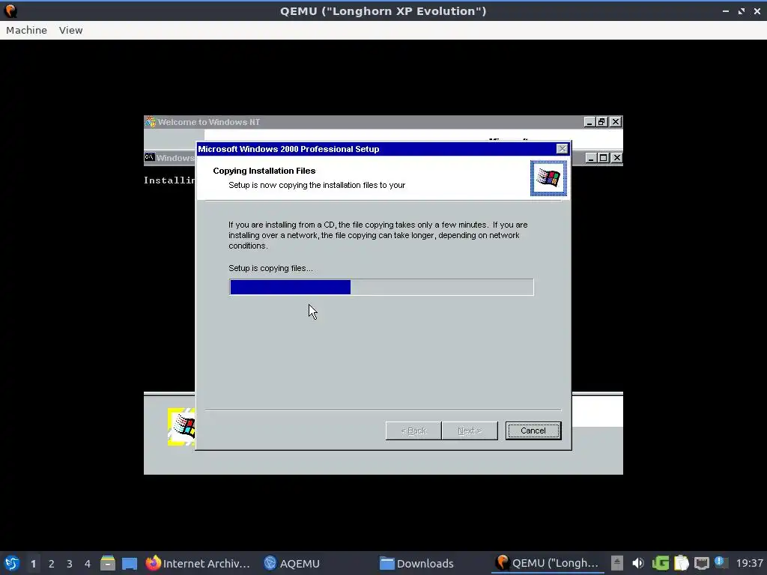The height and width of the screenshot is (575, 767).
Task: Switch to workspace 4
Action: (x=88, y=564)
